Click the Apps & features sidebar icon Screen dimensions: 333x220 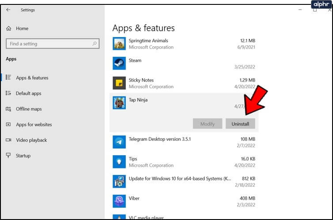point(8,77)
